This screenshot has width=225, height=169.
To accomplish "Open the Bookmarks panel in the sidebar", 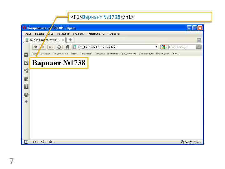I will click(x=26, y=54).
